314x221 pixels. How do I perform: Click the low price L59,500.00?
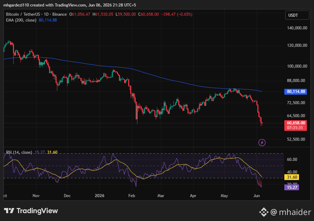click(125, 14)
